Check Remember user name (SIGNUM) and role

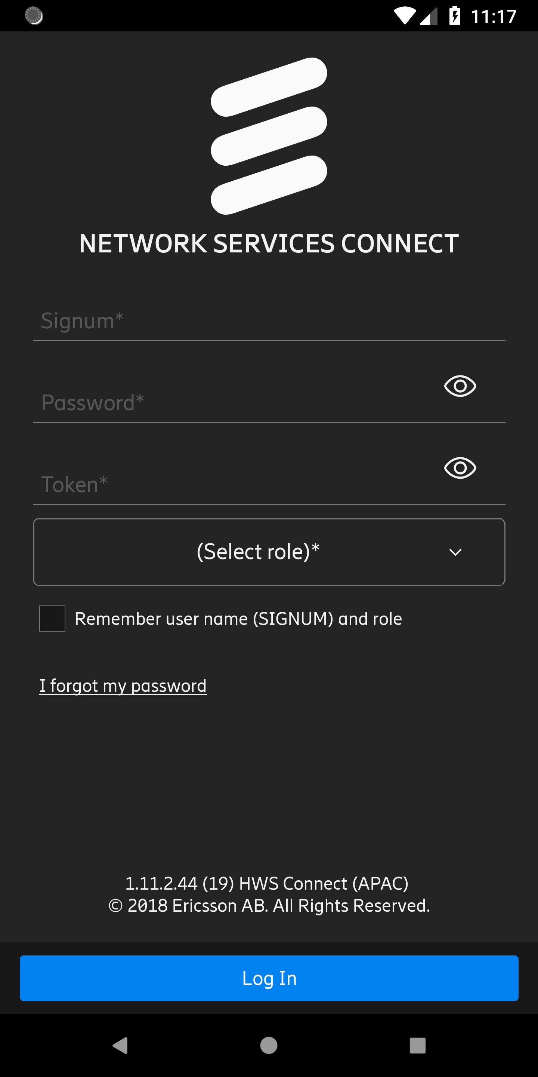pos(52,619)
